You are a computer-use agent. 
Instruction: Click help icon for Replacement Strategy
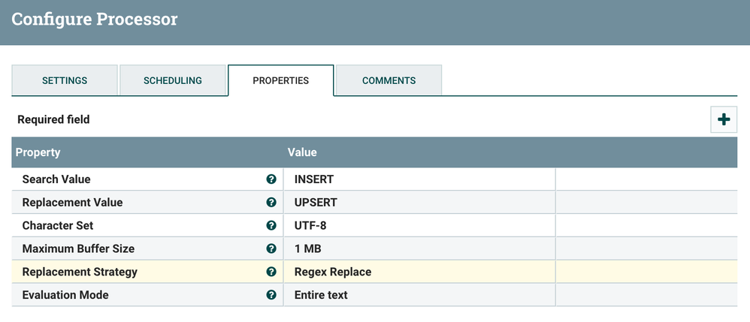[x=271, y=272]
